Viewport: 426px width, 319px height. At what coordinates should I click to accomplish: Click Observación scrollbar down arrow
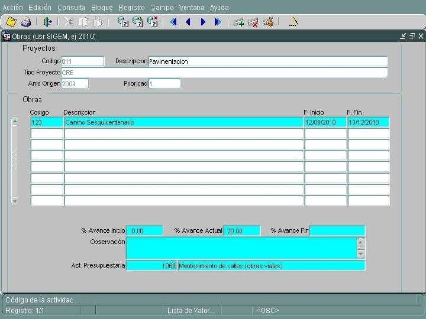pyautogui.click(x=360, y=254)
